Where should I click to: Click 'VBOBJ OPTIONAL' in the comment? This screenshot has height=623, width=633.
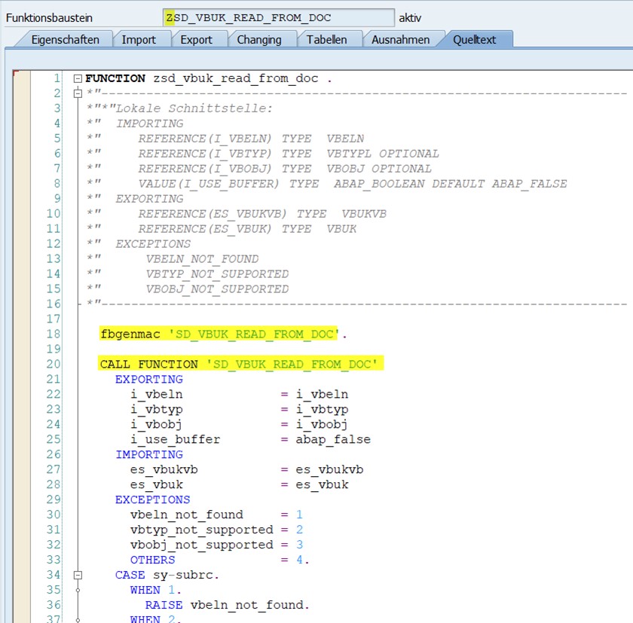coord(378,169)
